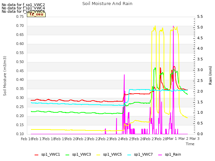Click the sp1_Rain legend entry
This screenshot has width=215, height=161.
[x=170, y=155]
